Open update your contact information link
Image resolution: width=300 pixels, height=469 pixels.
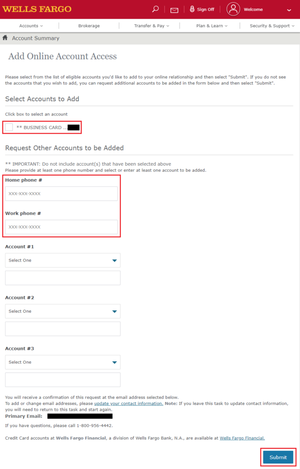(129, 404)
